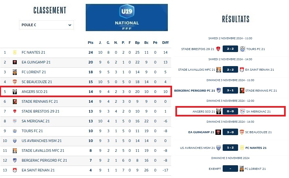Open the Stade Rennais FC 21 team link
The height and width of the screenshot is (178, 289).
tap(40, 101)
